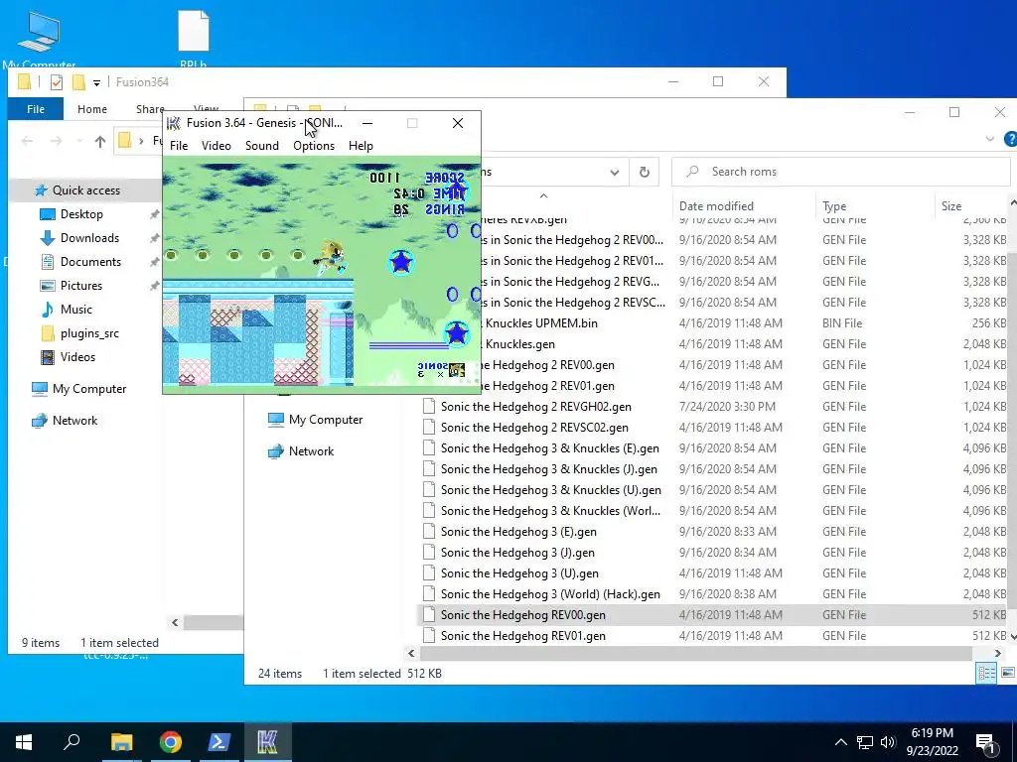
Task: Refresh the roms folder view
Action: coord(644,172)
